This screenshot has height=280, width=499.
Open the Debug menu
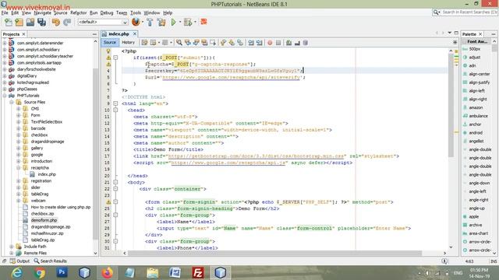point(107,12)
